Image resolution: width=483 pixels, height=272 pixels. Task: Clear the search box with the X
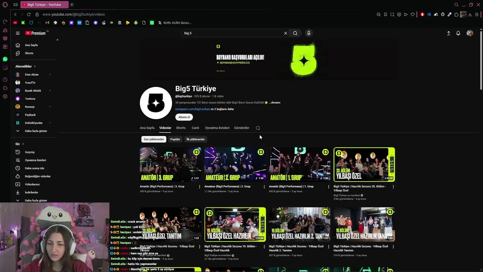click(x=286, y=33)
